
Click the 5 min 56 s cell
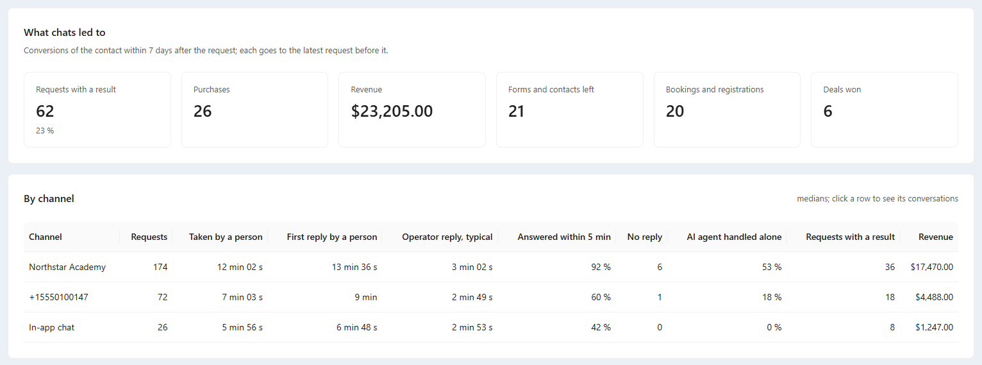pyautogui.click(x=242, y=327)
